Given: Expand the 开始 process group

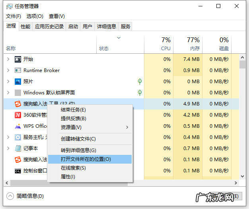Looking at the screenshot, I should tap(8, 59).
